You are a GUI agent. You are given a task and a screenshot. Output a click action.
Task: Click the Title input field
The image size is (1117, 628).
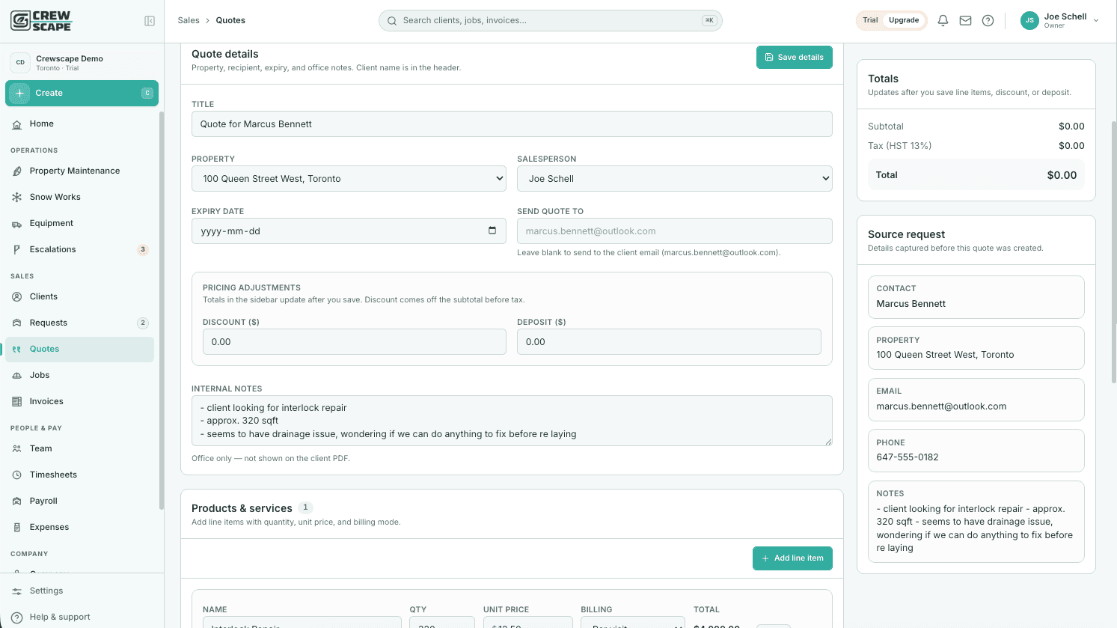[512, 124]
